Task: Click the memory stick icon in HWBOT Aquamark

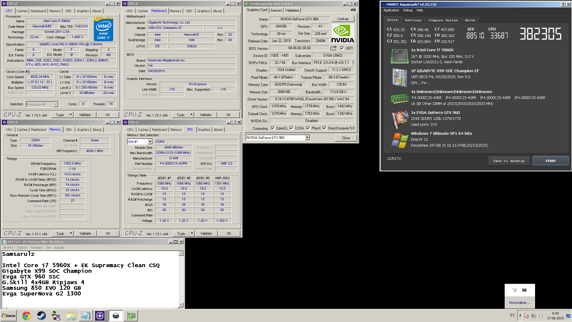Action: tap(399, 98)
